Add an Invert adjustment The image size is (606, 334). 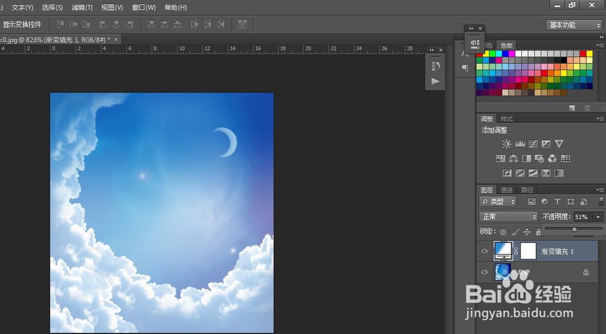coord(507,173)
